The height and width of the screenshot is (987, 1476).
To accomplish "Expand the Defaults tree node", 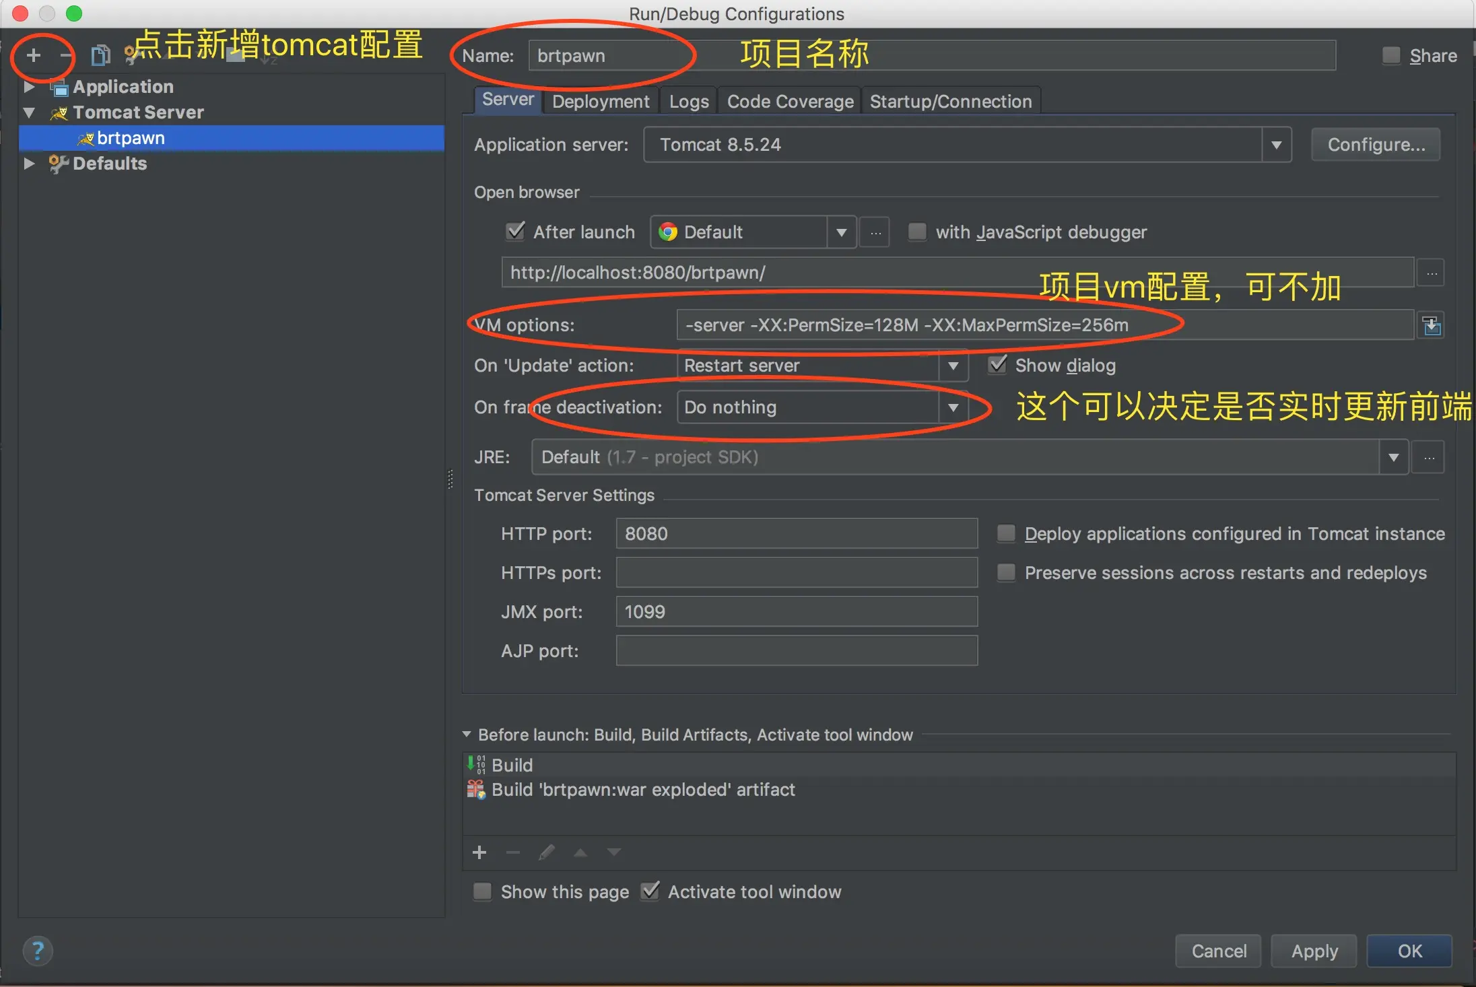I will click(x=29, y=164).
